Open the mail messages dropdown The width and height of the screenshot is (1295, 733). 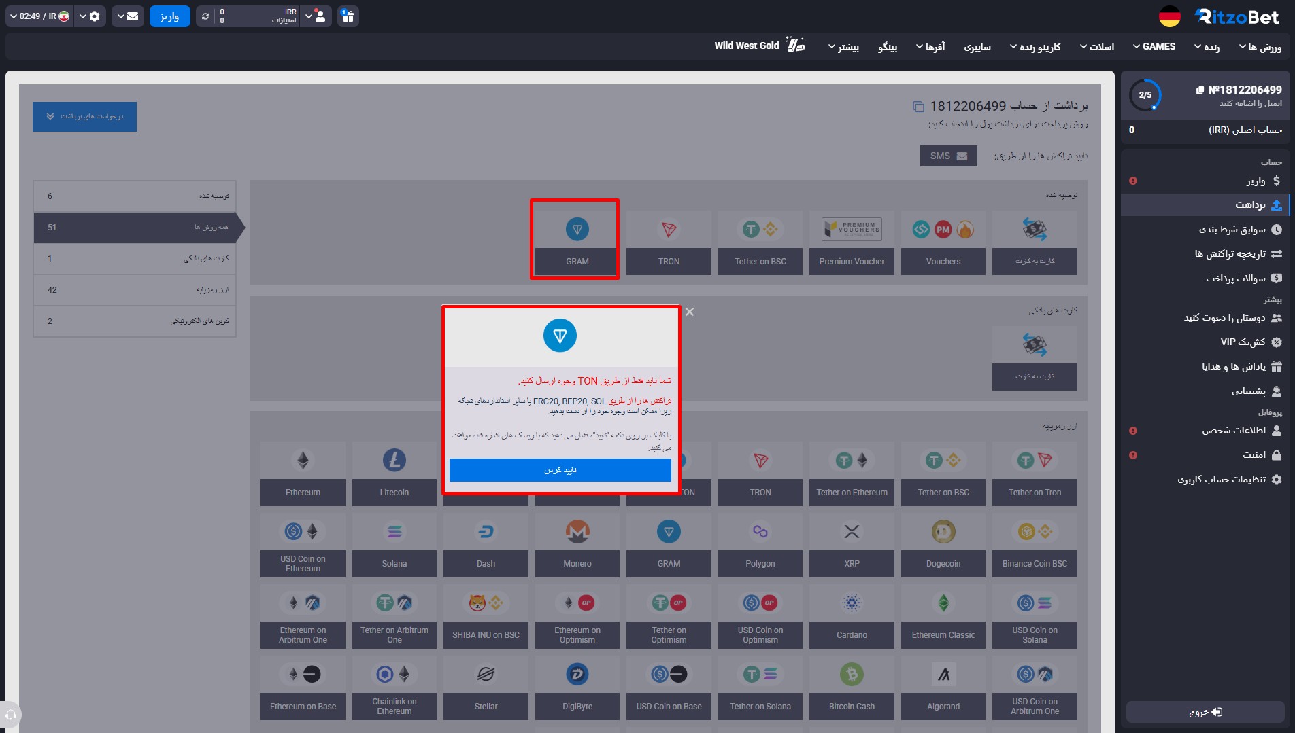click(128, 16)
